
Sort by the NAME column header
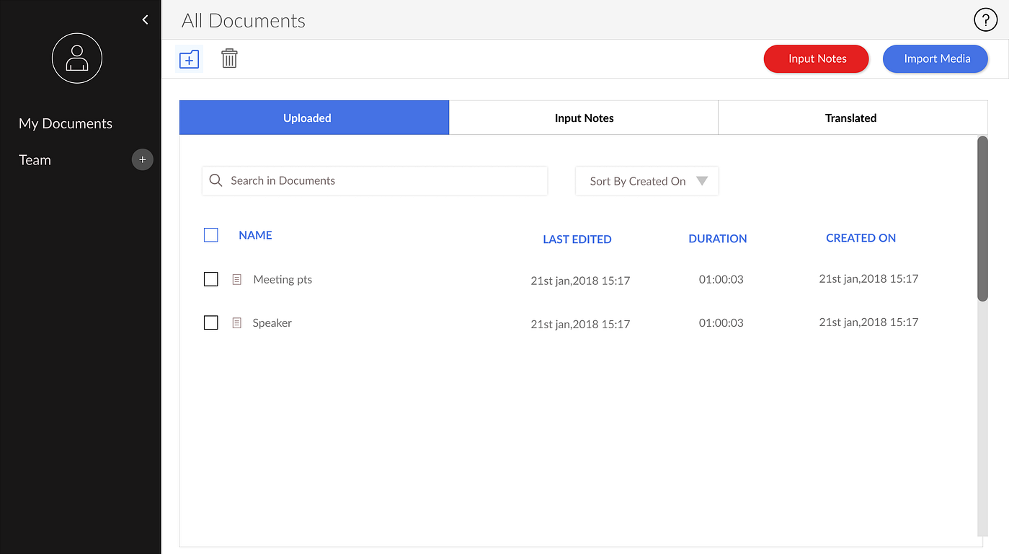(x=255, y=235)
